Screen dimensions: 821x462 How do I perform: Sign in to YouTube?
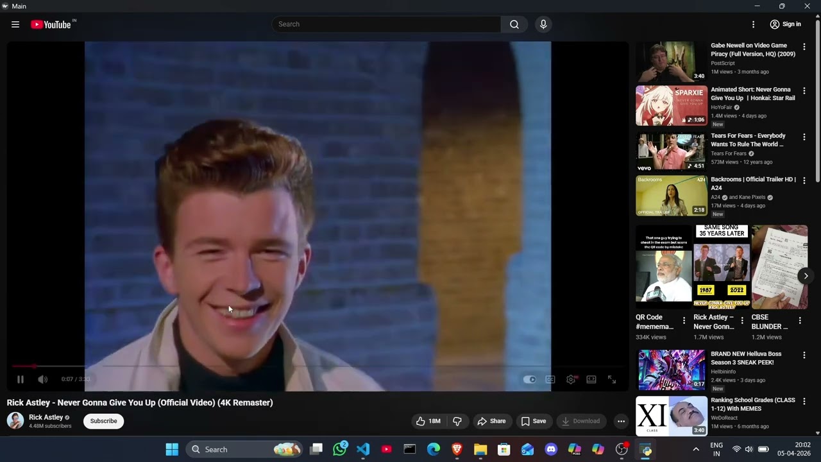coord(786,24)
